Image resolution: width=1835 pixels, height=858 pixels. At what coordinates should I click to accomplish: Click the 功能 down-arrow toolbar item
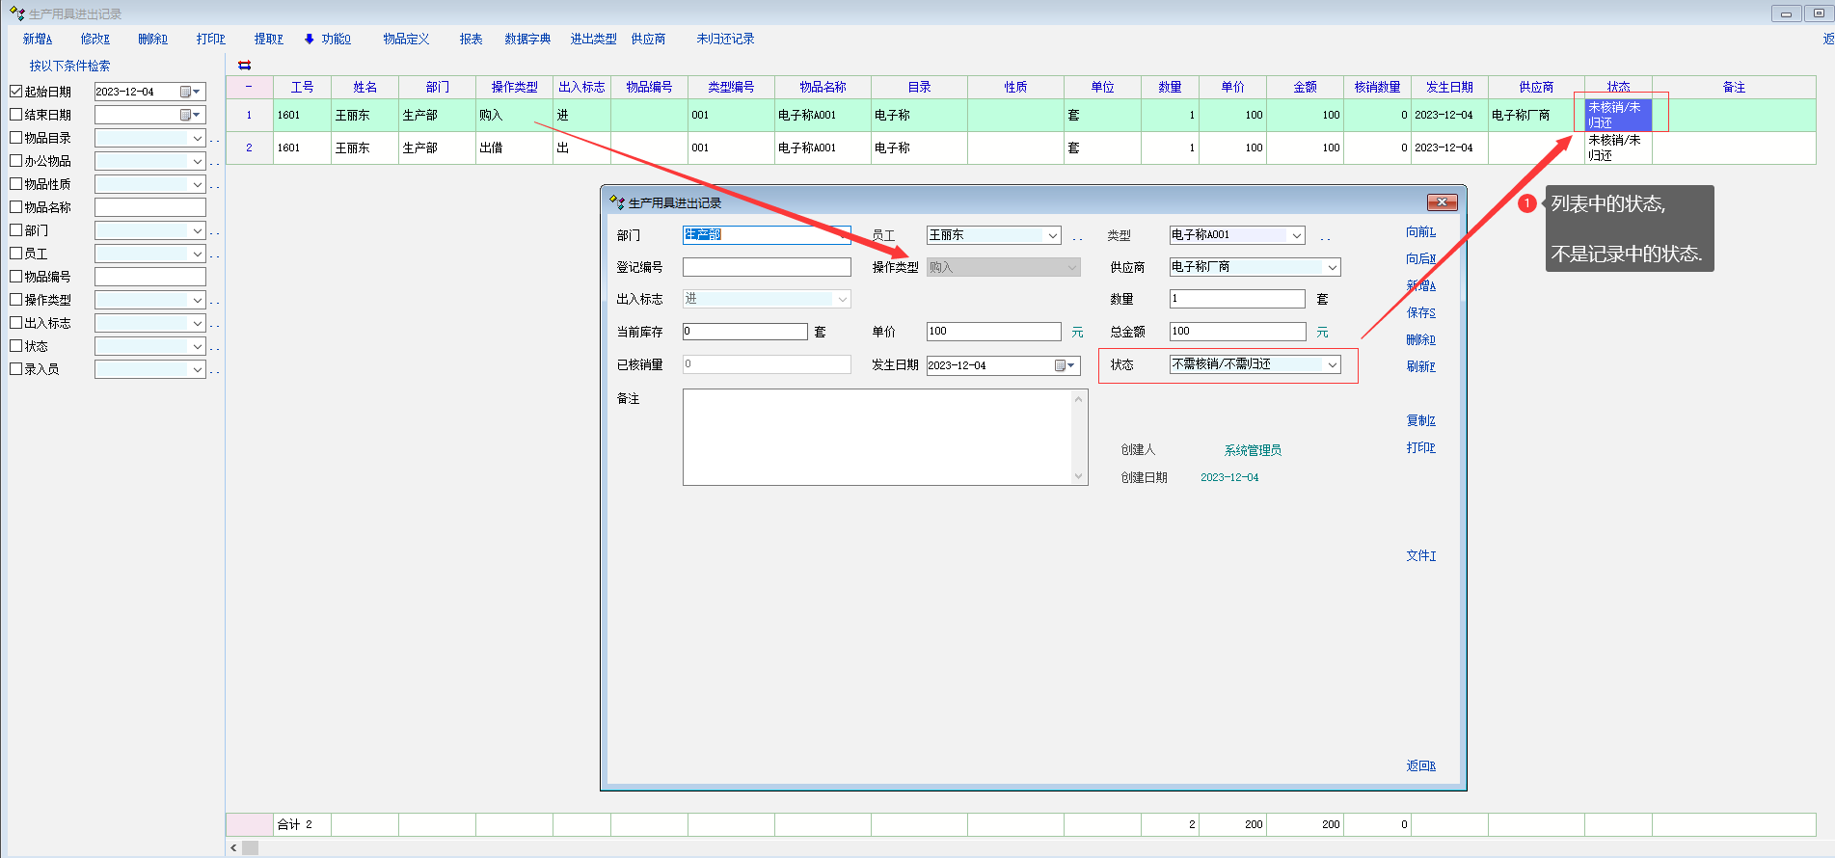coord(328,39)
